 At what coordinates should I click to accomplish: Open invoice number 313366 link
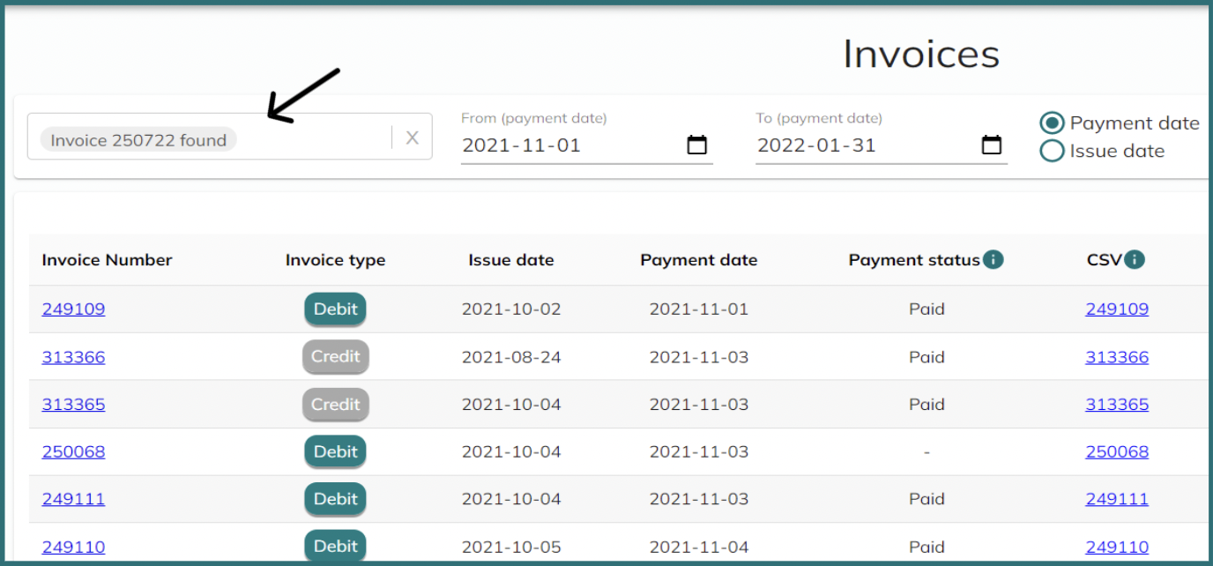[73, 357]
